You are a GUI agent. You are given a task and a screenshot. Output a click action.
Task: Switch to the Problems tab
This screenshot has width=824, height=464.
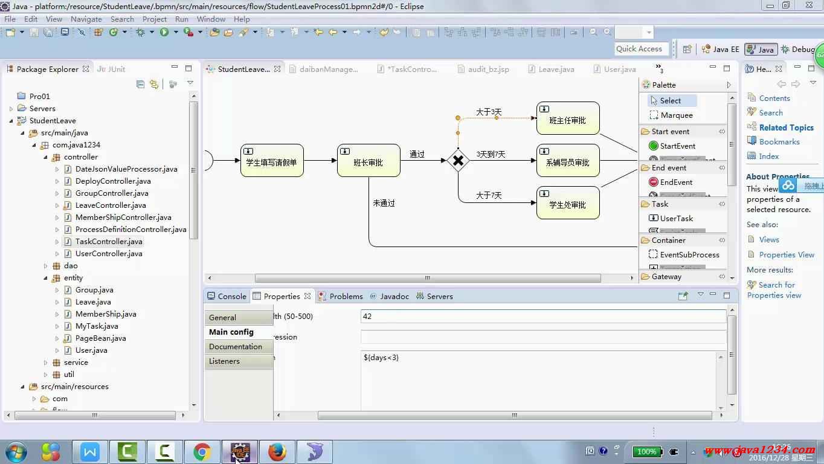341,296
